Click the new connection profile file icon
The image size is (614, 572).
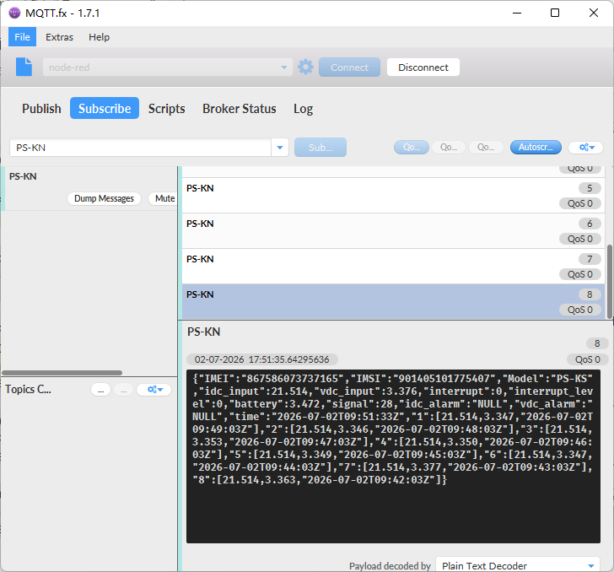point(24,67)
